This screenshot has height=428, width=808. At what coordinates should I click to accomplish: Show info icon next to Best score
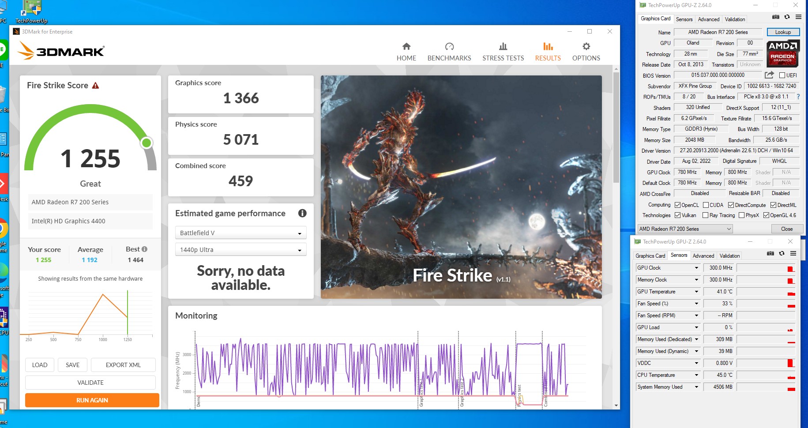(144, 249)
